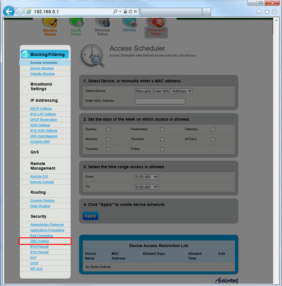Open Remote GUI link
The image size is (282, 286).
click(39, 176)
